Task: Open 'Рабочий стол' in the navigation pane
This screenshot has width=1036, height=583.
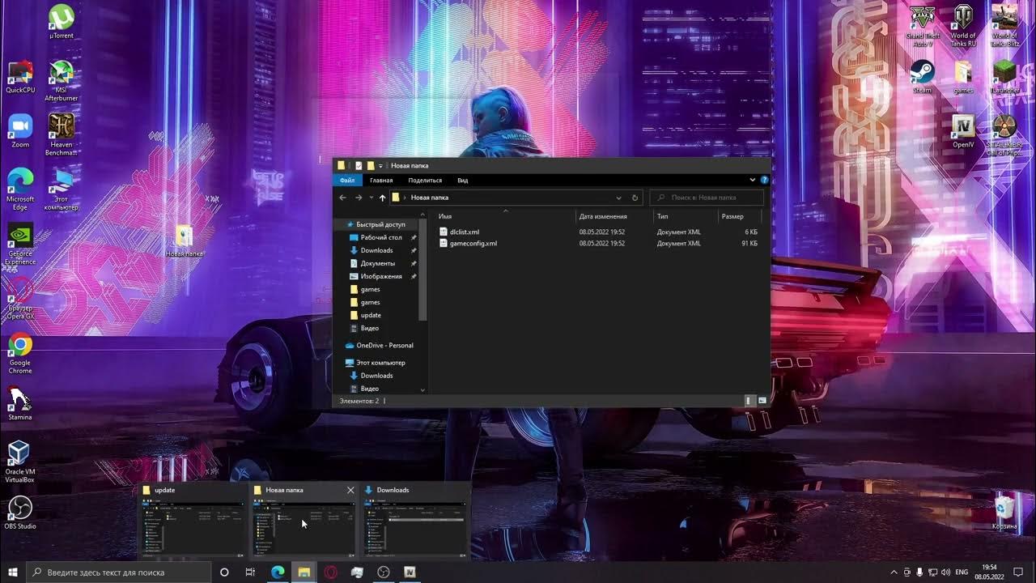Action: [x=381, y=237]
